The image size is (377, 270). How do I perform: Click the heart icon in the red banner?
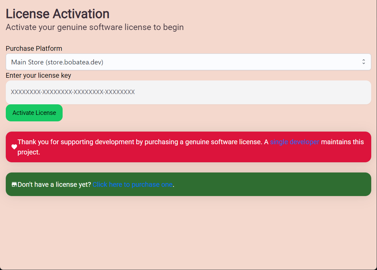[14, 147]
